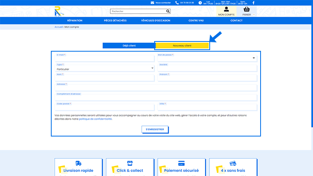Toggle password visibility eye icon
Image resolution: width=313 pixels, height=176 pixels.
[254, 58]
